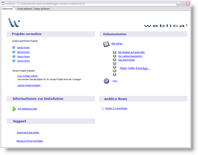Minimize the weblica window
Viewport: 198px width, 155px height.
point(178,3)
